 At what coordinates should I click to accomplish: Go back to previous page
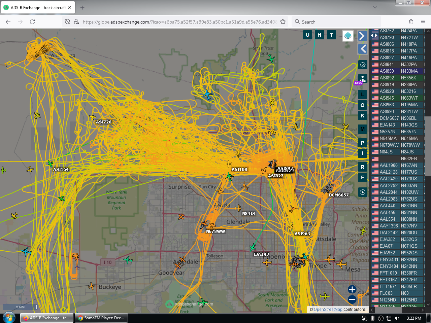tap(8, 22)
